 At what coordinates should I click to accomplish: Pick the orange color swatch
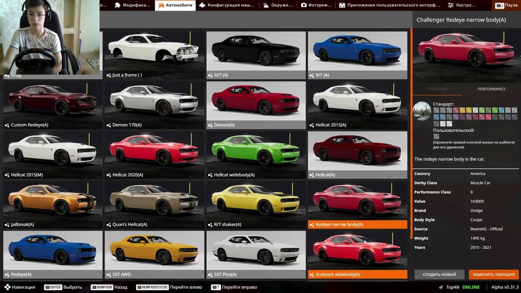(463, 110)
